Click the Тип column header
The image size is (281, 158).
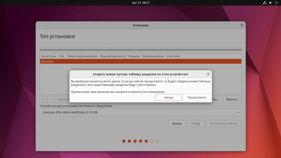[x=61, y=56]
